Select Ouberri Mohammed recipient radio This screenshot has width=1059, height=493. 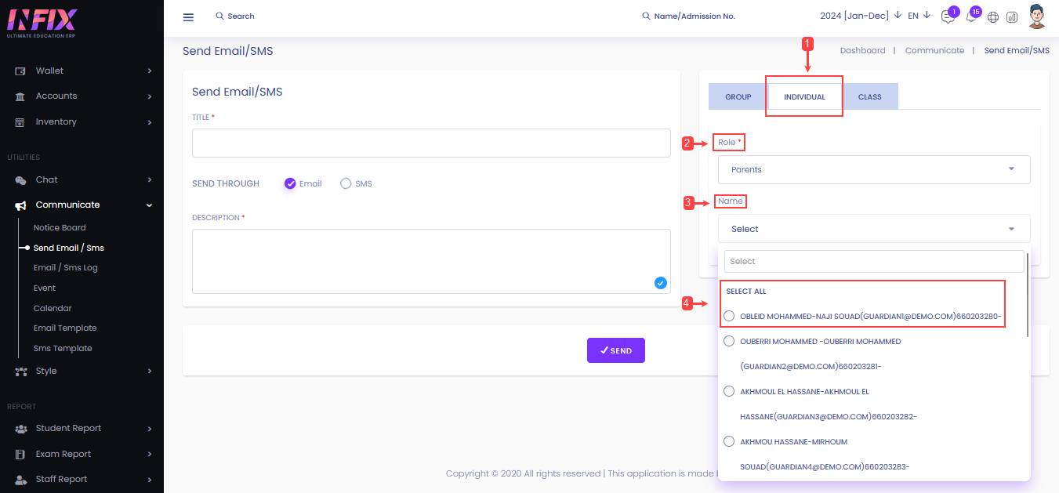tap(729, 342)
